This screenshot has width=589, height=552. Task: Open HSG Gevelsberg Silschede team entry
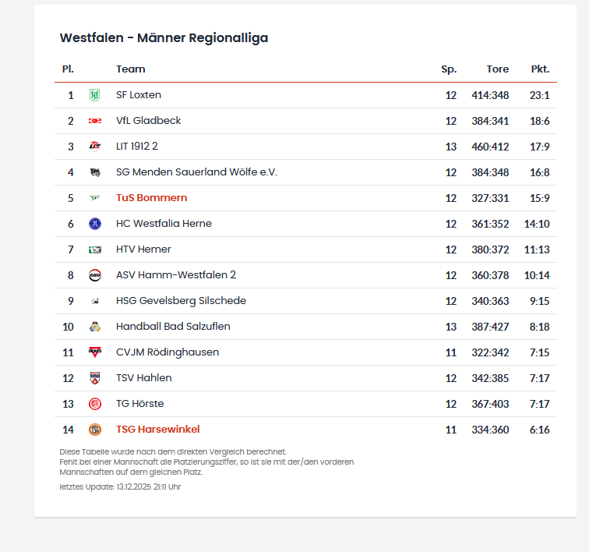click(181, 301)
